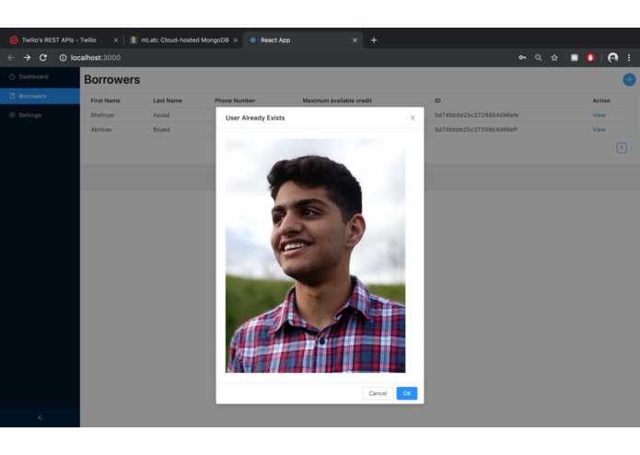Screen dimensions: 640x455
Task: Open the gray browser extension icon
Action: pos(575,57)
